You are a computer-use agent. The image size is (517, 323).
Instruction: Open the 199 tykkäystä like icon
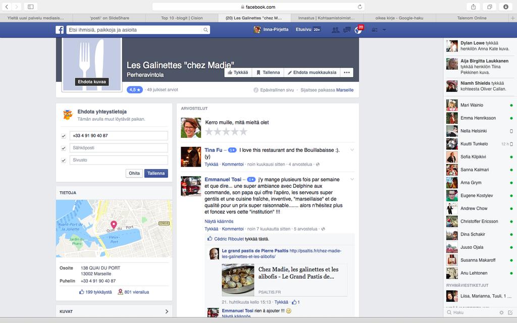click(x=81, y=292)
